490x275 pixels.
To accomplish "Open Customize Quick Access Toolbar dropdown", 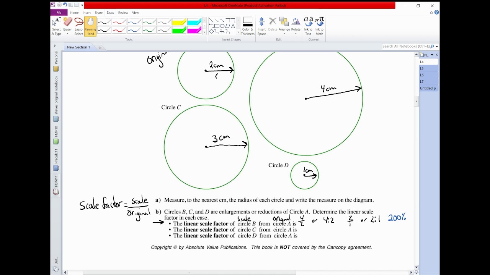I will (x=82, y=5).
